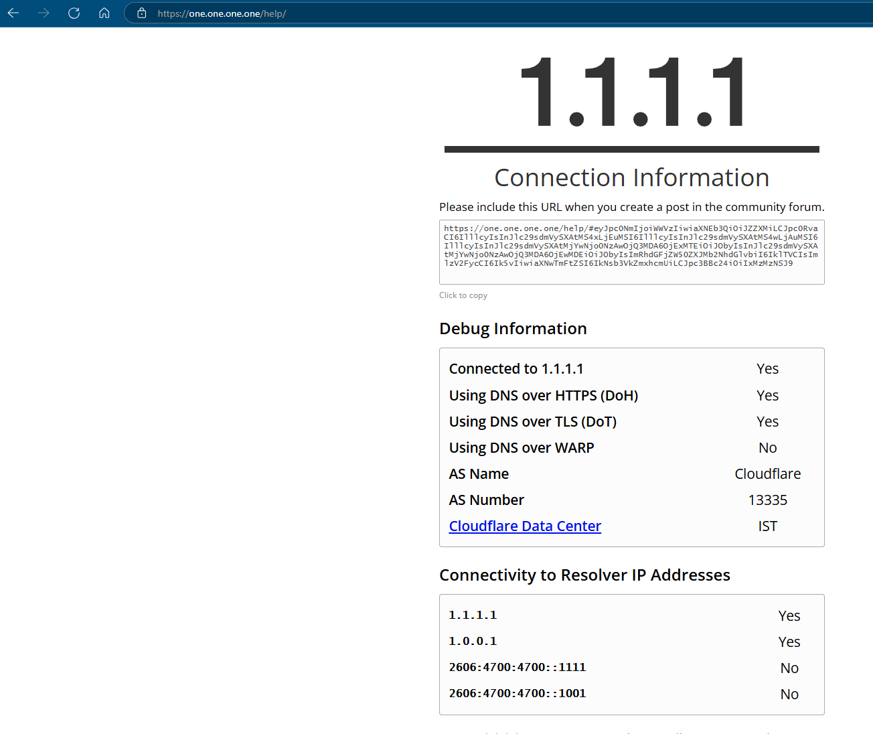Click 'Yes' next to resolver 1.0.0.1

[789, 642]
